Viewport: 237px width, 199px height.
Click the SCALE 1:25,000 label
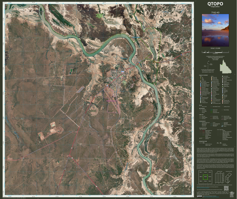(215, 48)
